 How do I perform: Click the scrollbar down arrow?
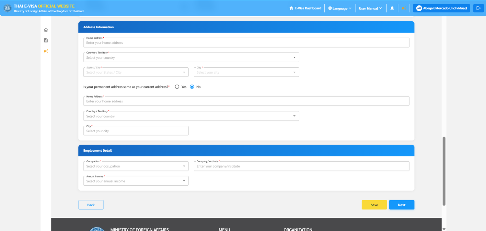coord(444,229)
